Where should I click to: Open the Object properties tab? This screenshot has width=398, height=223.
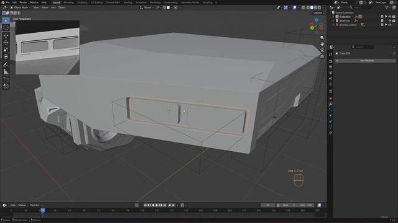click(x=330, y=98)
